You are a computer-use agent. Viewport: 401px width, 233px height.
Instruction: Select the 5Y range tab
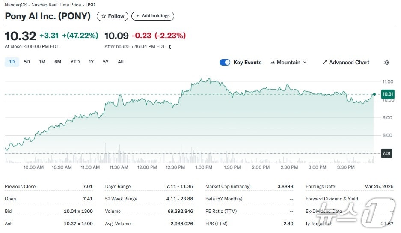[x=106, y=62]
